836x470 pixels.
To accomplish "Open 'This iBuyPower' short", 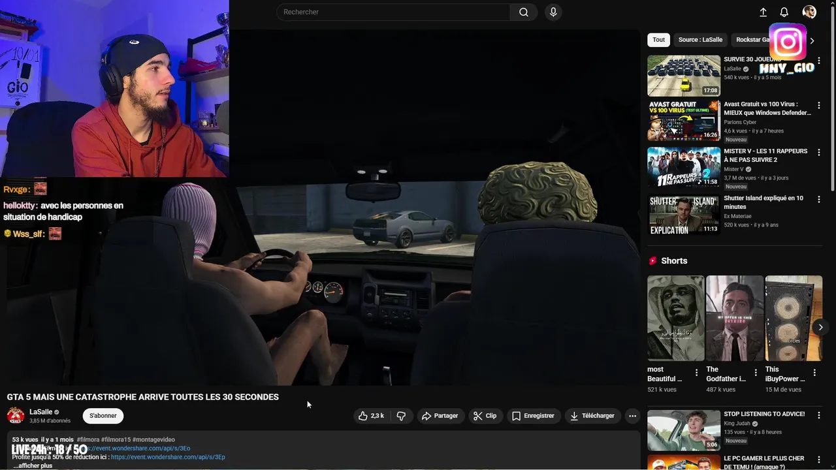I will (794, 318).
